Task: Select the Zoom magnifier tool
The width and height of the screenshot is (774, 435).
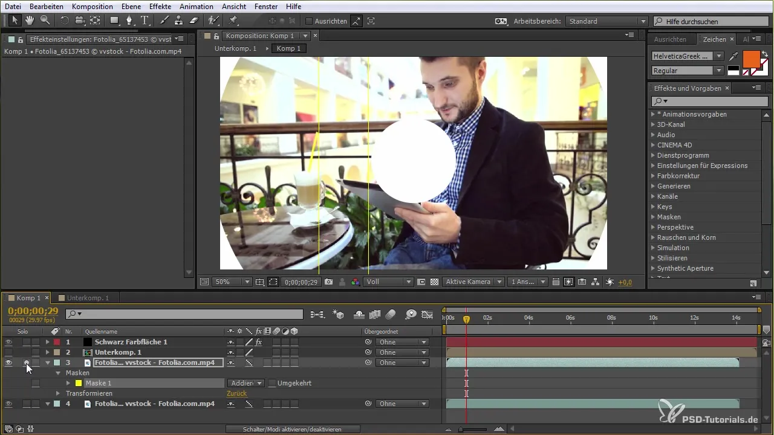Action: pos(45,21)
